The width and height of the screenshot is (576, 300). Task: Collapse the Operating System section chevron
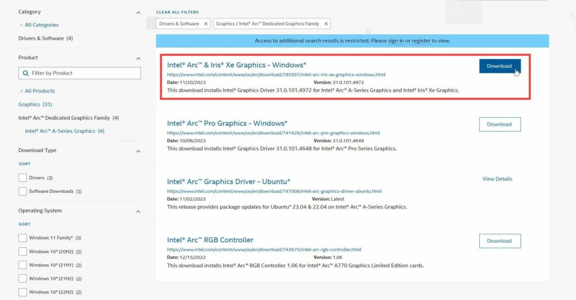[x=138, y=212]
